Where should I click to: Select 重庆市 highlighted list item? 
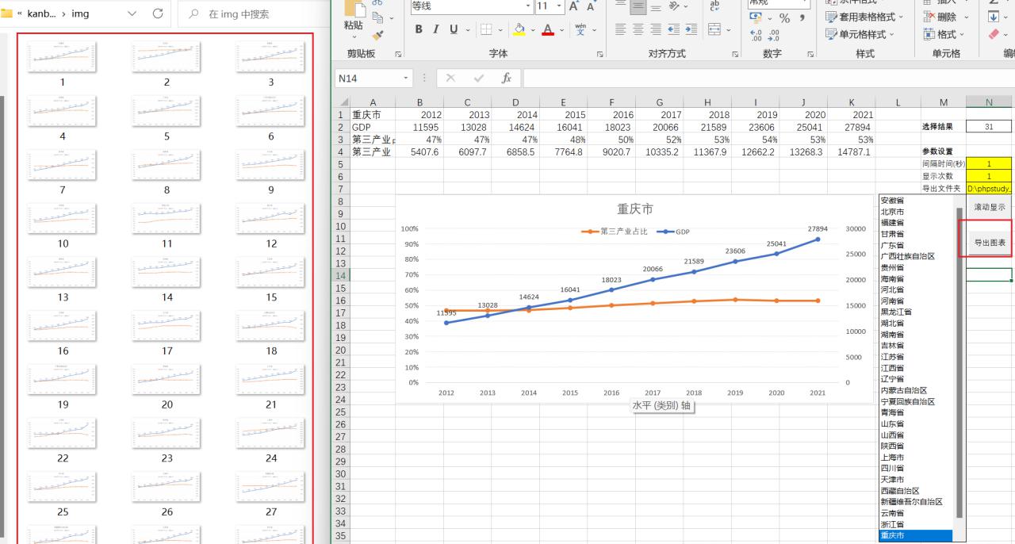tap(917, 535)
